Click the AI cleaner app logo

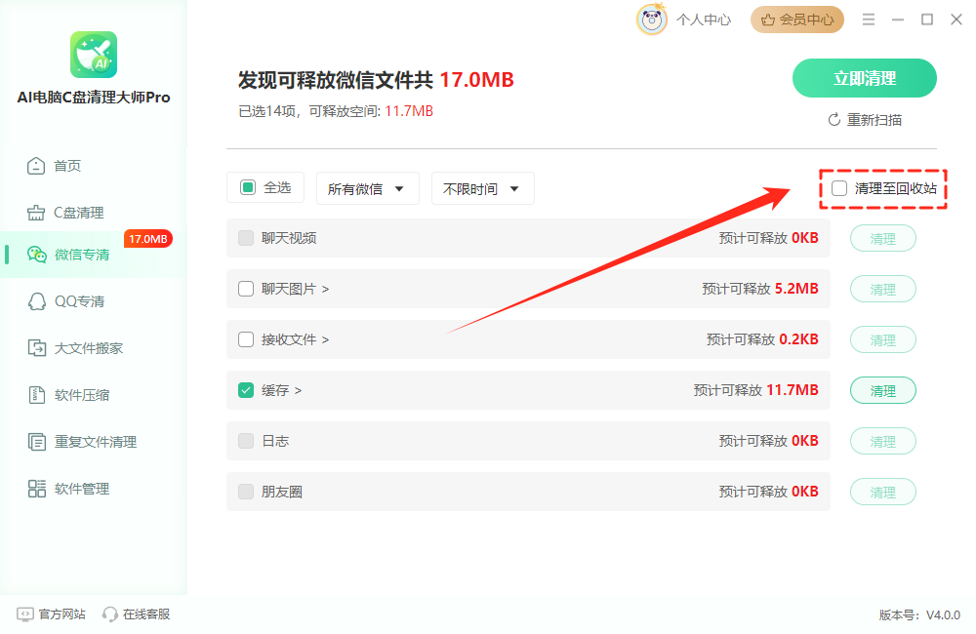94,55
